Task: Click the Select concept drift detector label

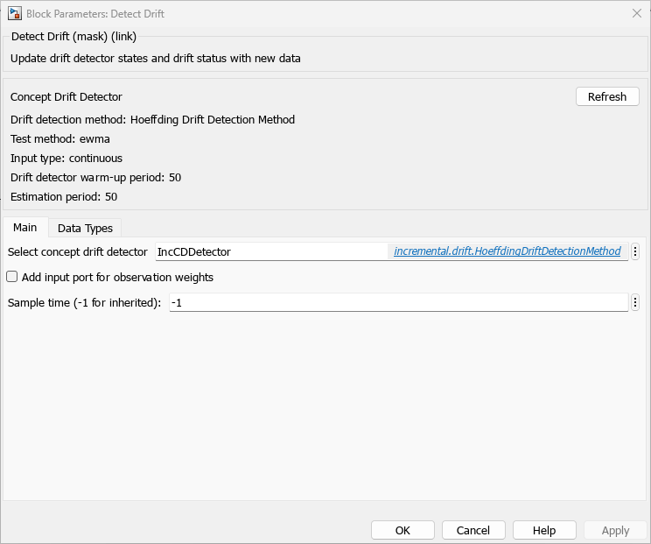Action: pos(78,251)
